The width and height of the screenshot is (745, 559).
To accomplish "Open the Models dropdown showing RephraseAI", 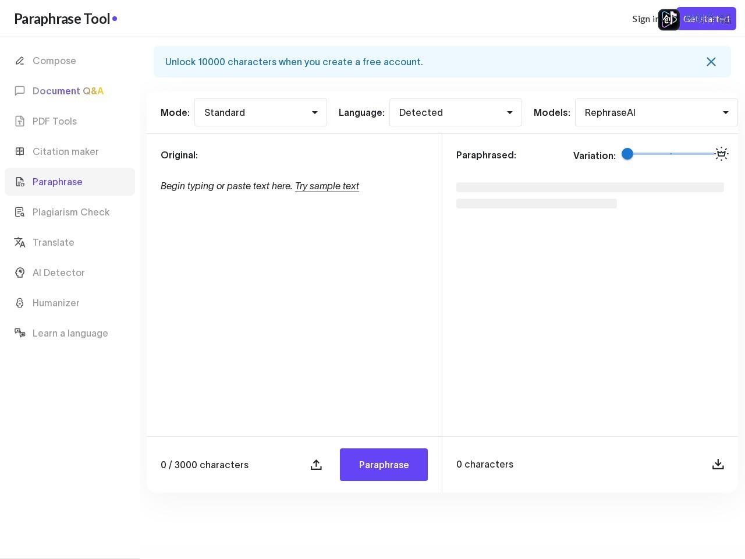I will [x=657, y=112].
